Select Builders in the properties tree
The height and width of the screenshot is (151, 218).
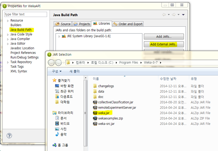[x=16, y=25]
